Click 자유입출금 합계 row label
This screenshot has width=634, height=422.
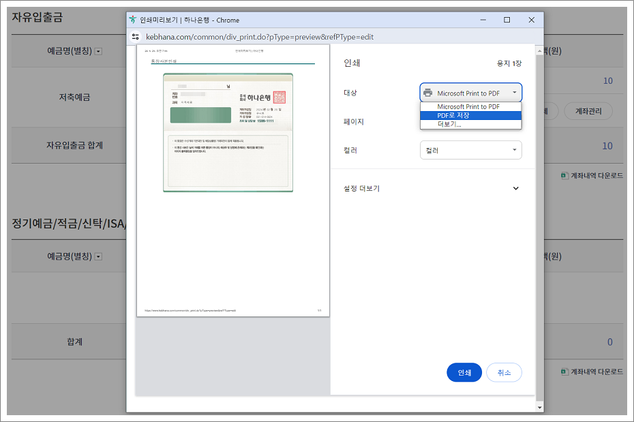74,145
